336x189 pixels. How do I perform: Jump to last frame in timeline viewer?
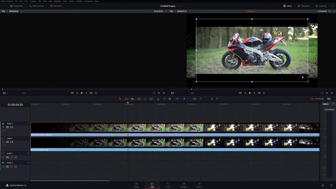coord(259,93)
